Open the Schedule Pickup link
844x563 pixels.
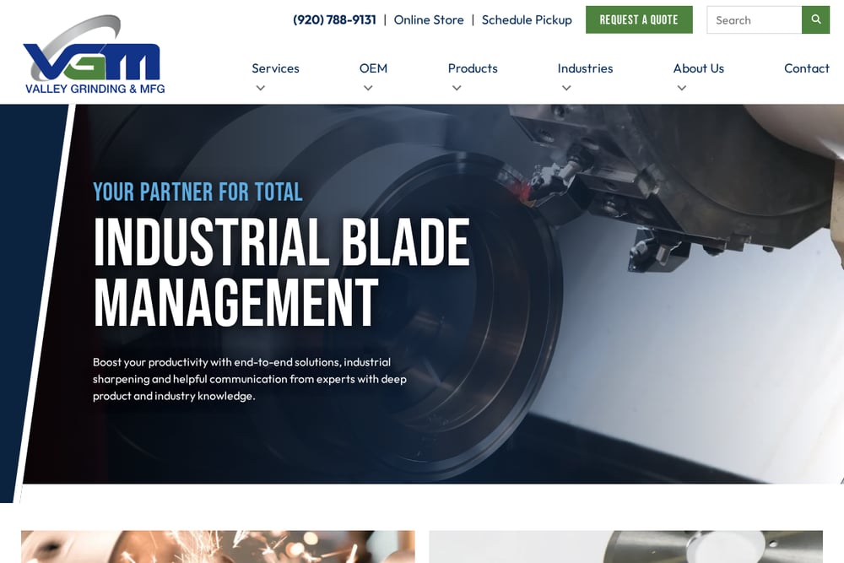527,20
